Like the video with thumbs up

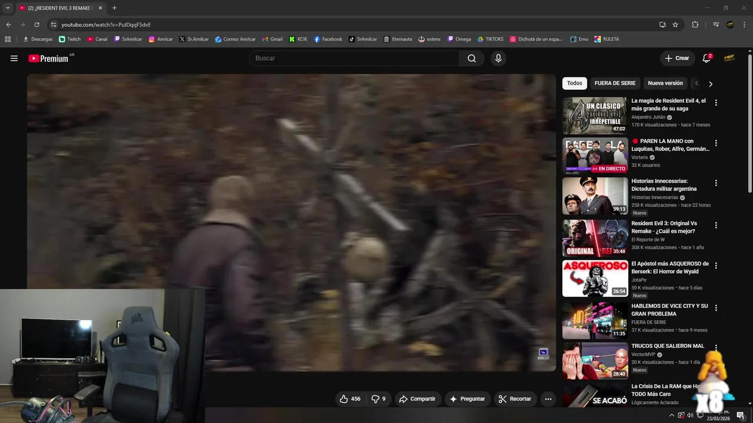349,399
